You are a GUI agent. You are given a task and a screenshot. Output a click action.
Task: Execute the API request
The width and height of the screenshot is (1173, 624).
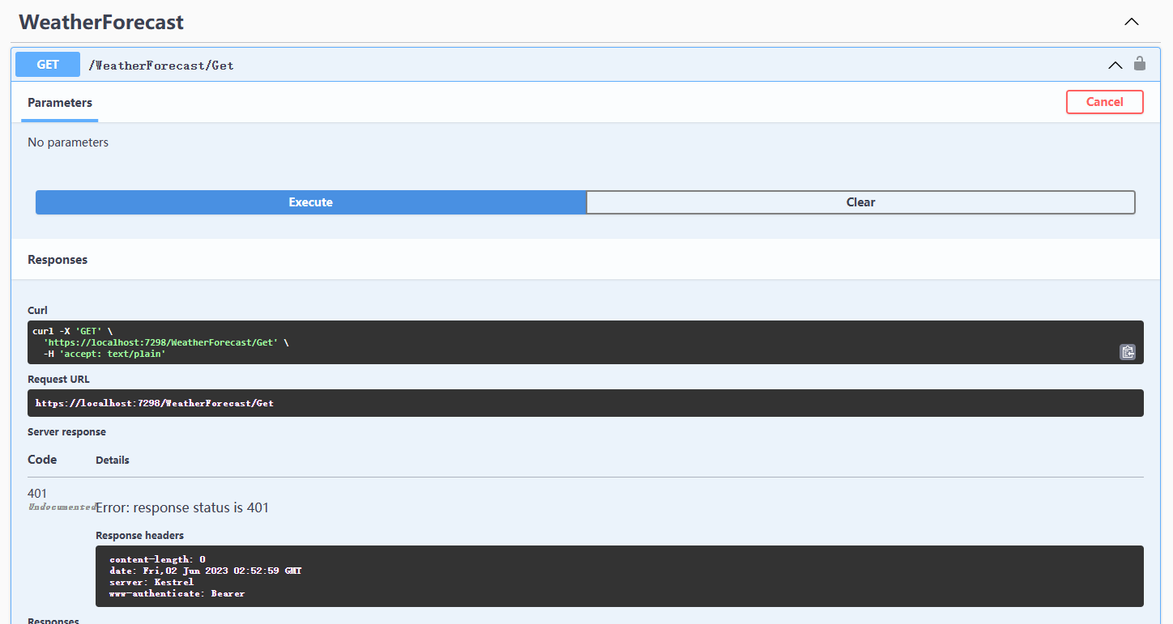(311, 202)
